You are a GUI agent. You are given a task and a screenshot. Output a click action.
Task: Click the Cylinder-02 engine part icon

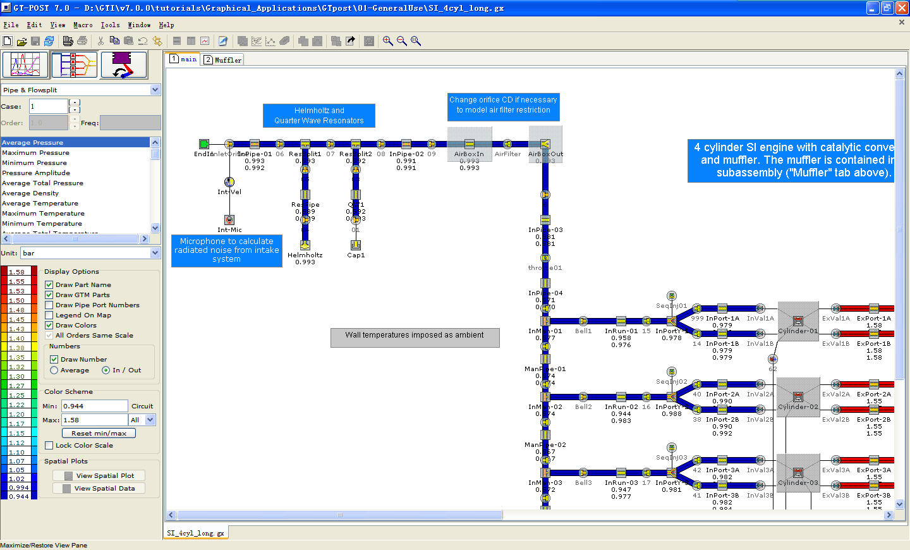(x=798, y=397)
